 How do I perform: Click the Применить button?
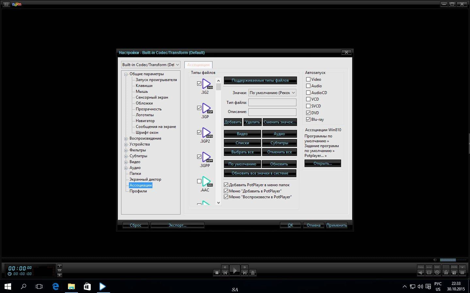[x=337, y=225]
